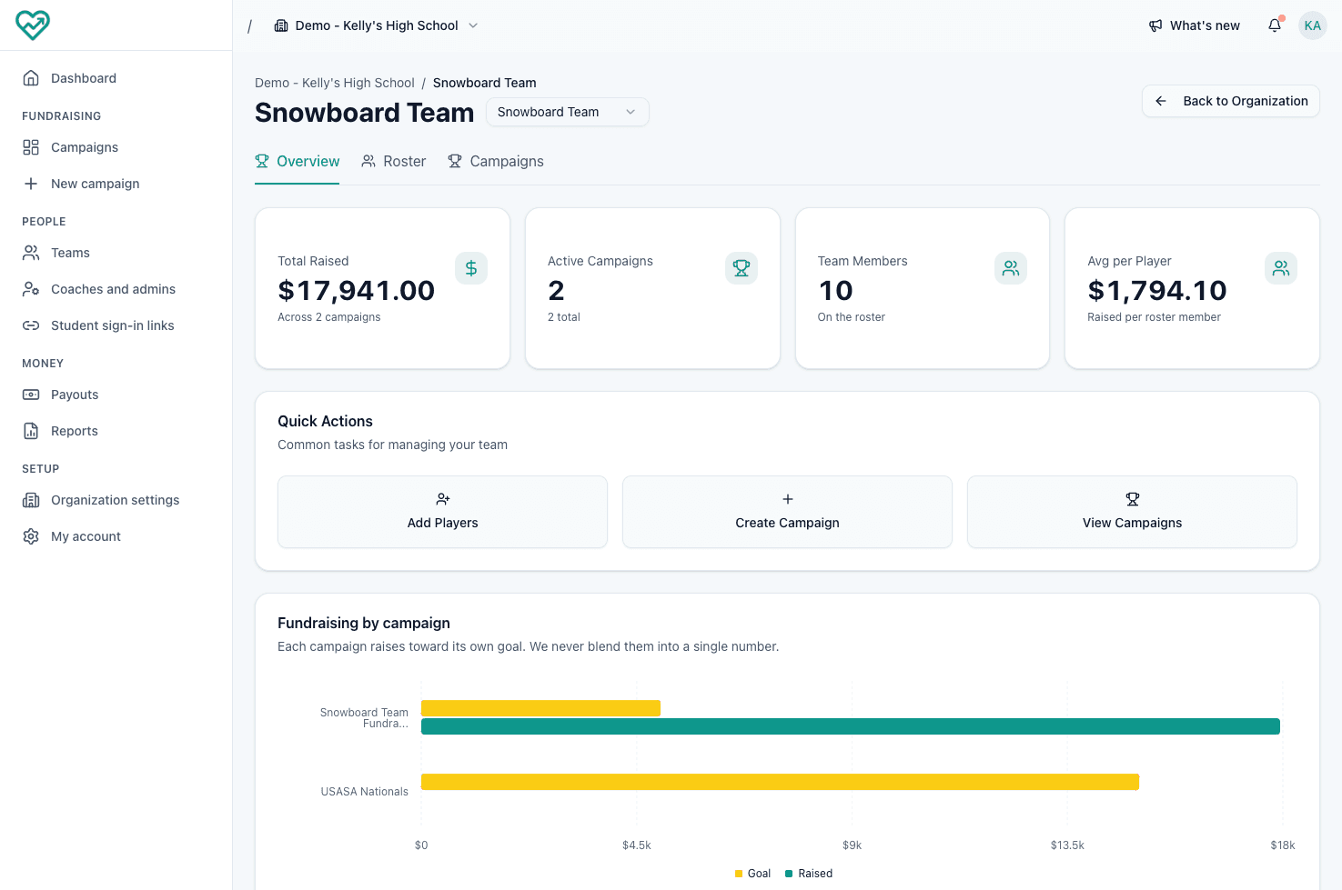Click the plus icon beside New campaign
Screen dimensions: 1342x890
click(x=31, y=184)
